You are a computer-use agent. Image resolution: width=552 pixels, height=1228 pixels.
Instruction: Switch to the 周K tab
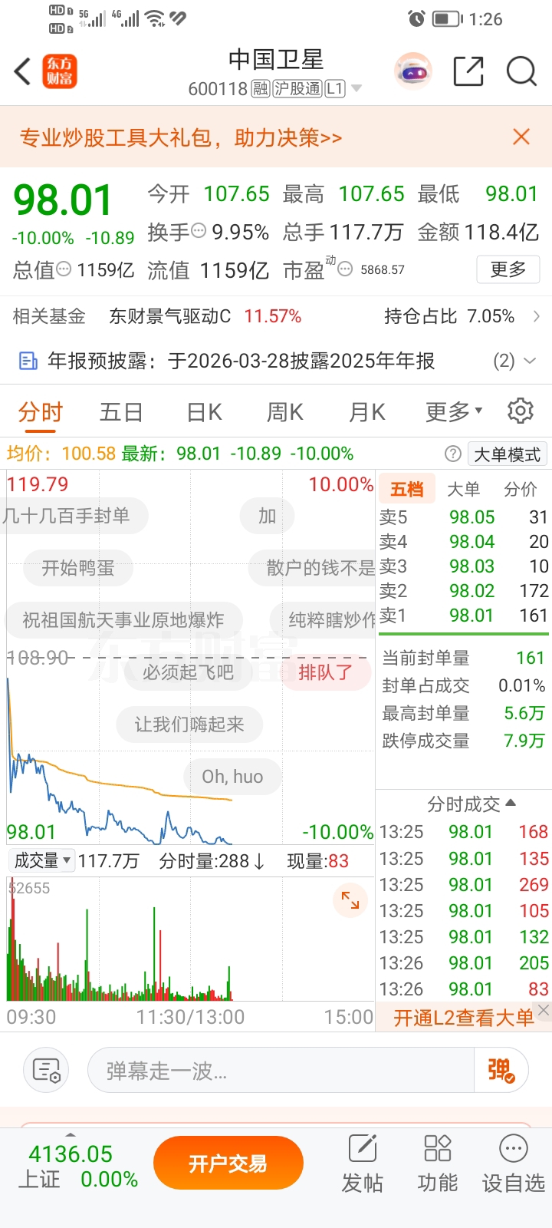pos(285,412)
